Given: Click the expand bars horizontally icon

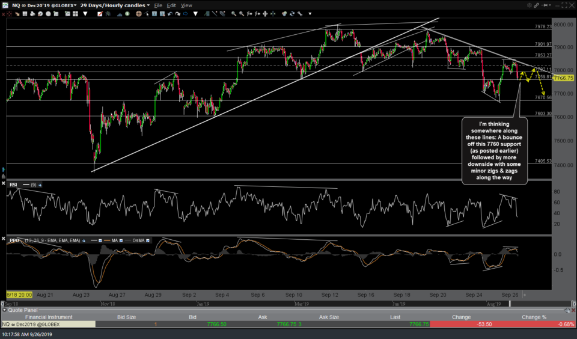Looking at the screenshot, I should pos(265,14).
